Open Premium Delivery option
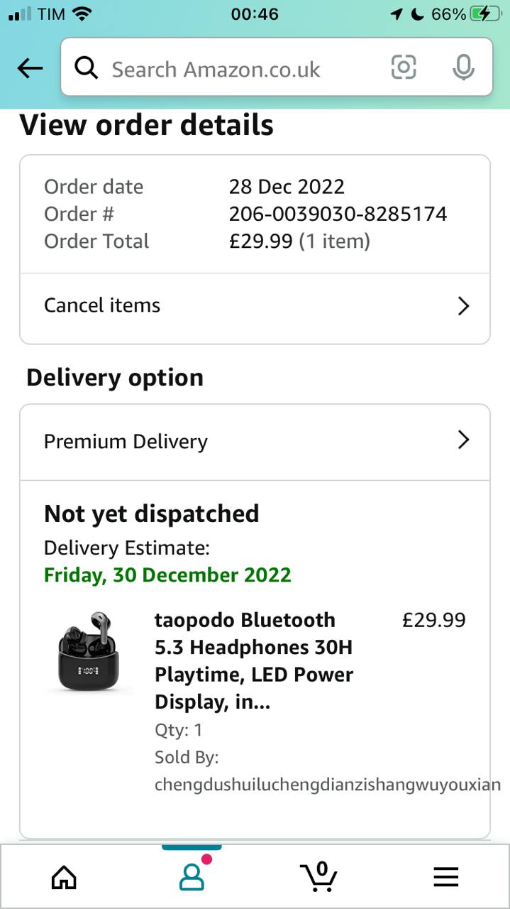Image resolution: width=510 pixels, height=909 pixels. 126,441
